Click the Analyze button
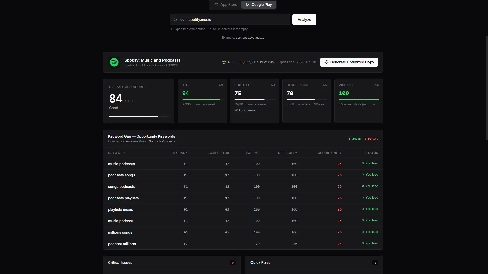 point(304,20)
